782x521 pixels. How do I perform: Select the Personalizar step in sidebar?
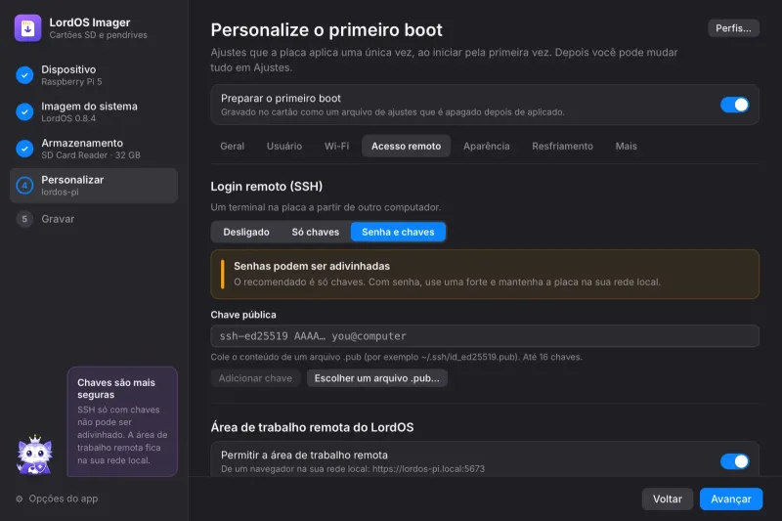point(94,186)
